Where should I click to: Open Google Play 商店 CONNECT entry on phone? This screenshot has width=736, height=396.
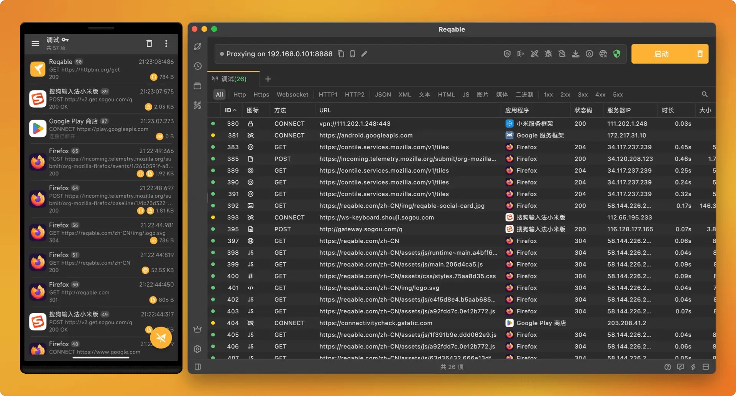[x=101, y=129]
